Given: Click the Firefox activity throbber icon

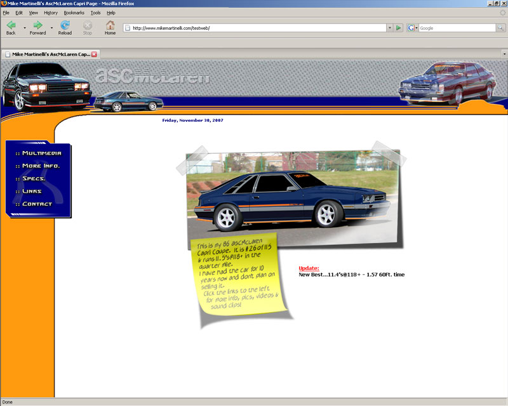Looking at the screenshot, I should pyautogui.click(x=502, y=13).
